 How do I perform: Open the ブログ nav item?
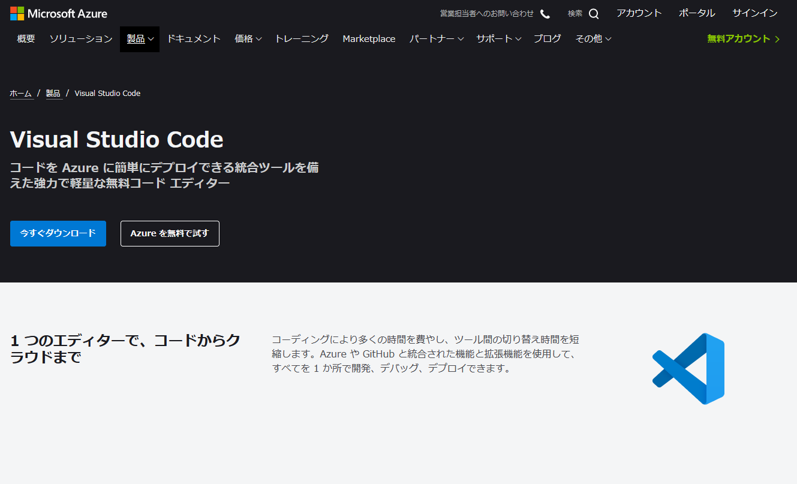[x=548, y=39]
